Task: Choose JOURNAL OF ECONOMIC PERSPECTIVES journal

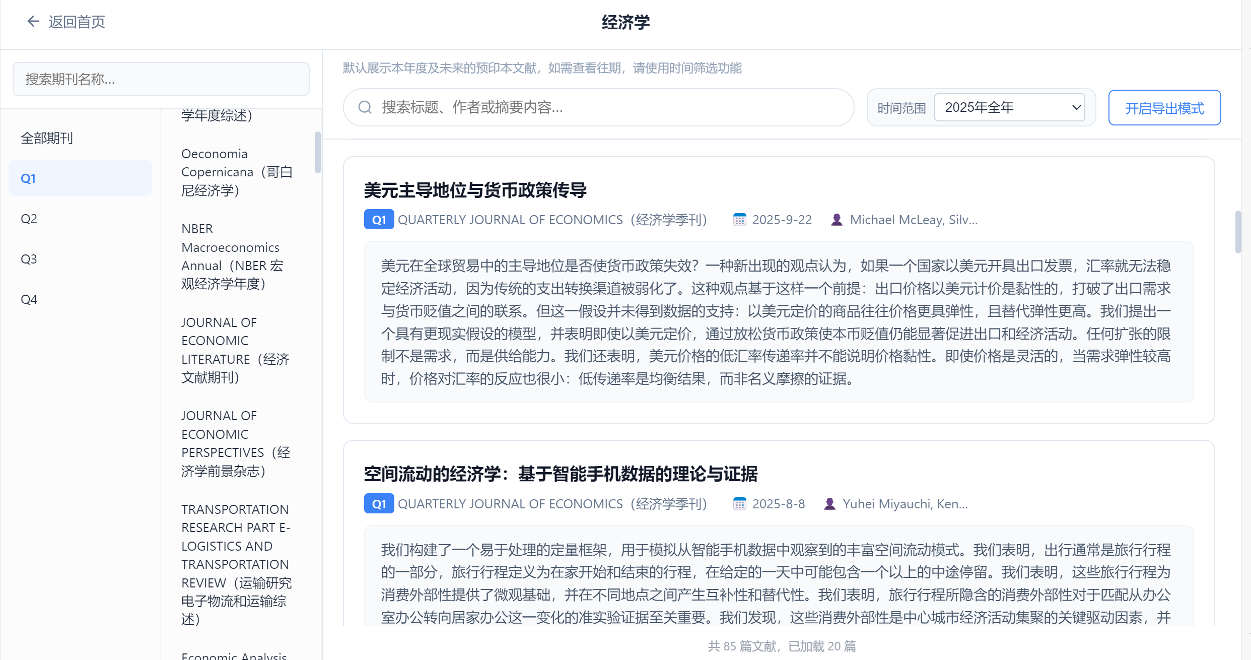Action: point(236,443)
